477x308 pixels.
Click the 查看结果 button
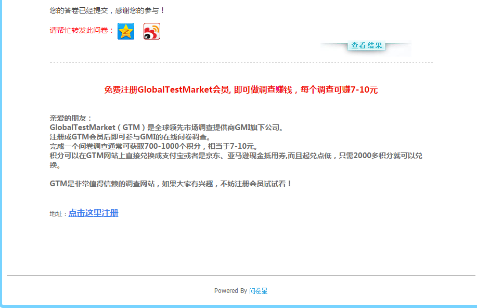366,46
